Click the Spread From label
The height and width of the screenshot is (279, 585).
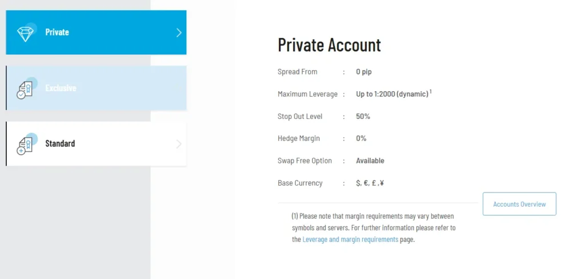point(297,72)
